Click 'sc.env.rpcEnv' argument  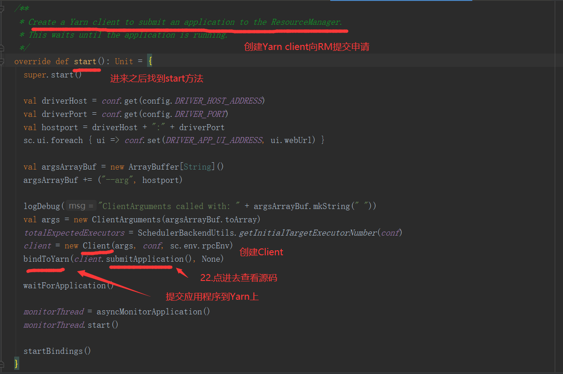[199, 246]
